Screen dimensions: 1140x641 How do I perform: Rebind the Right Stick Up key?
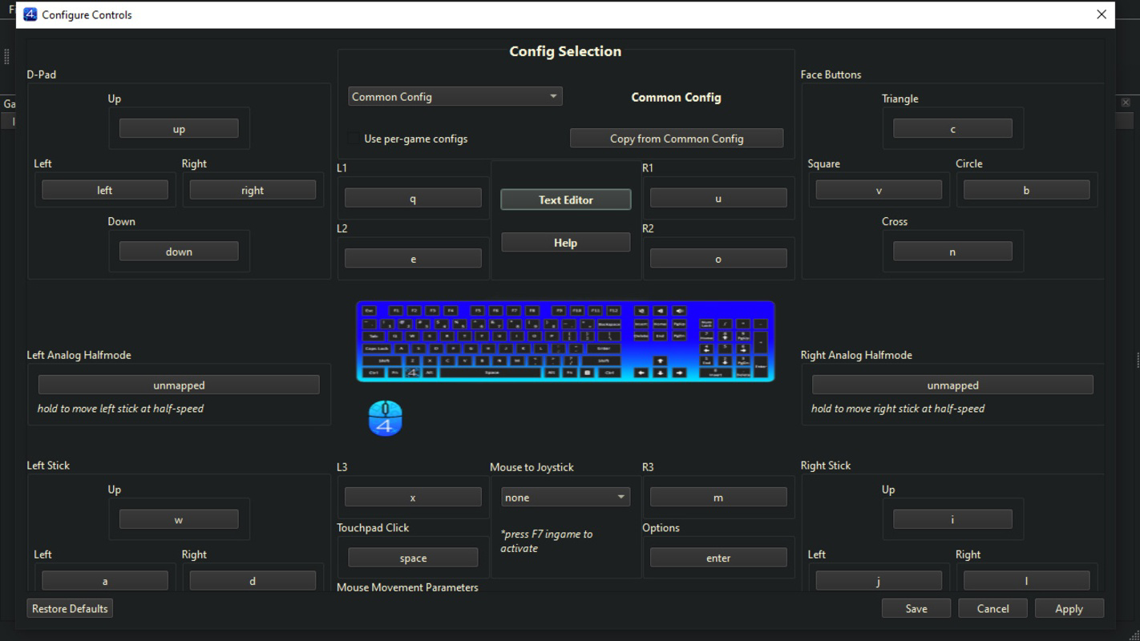(x=952, y=520)
